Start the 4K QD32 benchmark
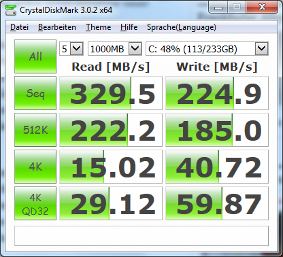The width and height of the screenshot is (283, 257). (35, 203)
